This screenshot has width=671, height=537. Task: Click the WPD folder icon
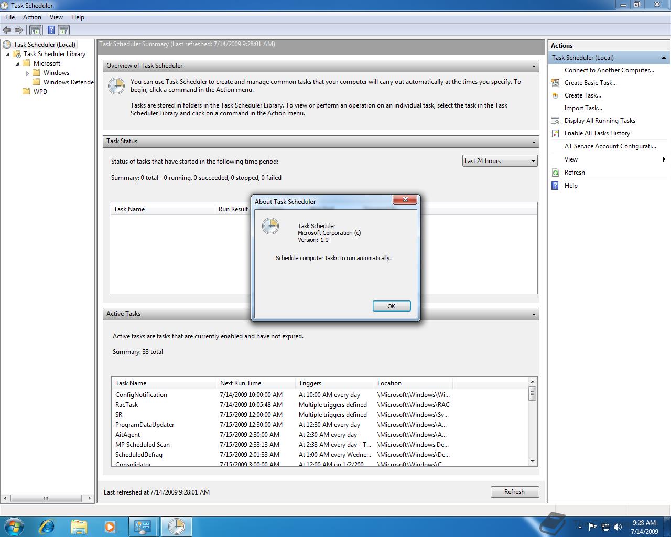[26, 92]
